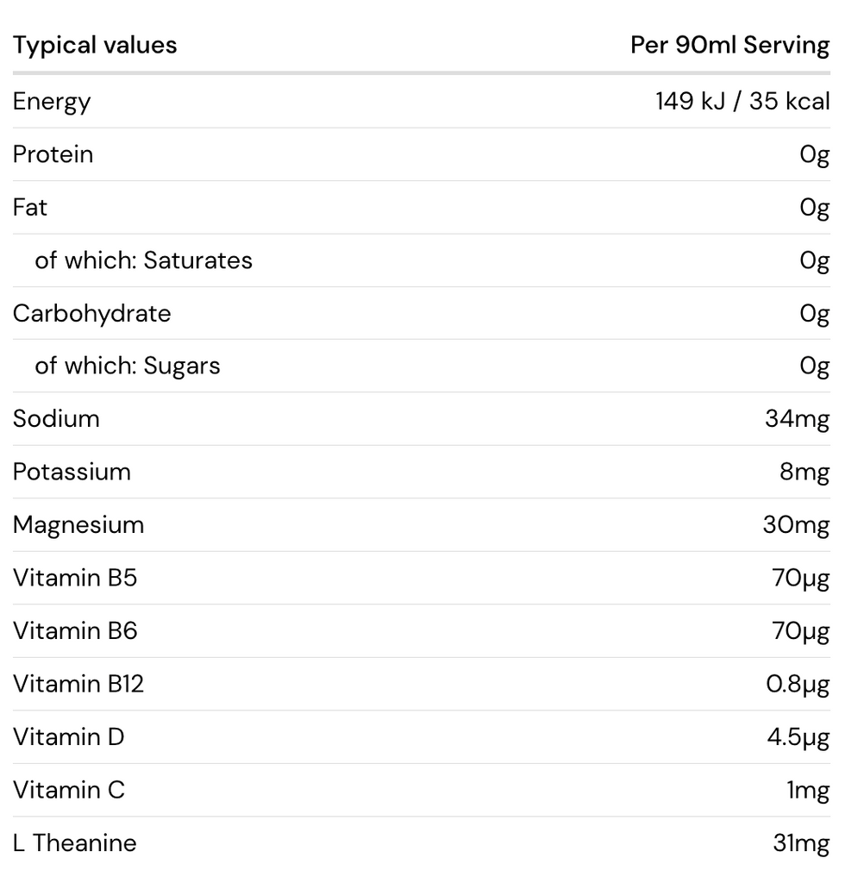Select the Protein row label
The image size is (845, 883).
tap(53, 154)
